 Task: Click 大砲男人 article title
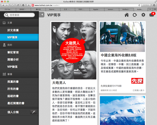[59, 83]
